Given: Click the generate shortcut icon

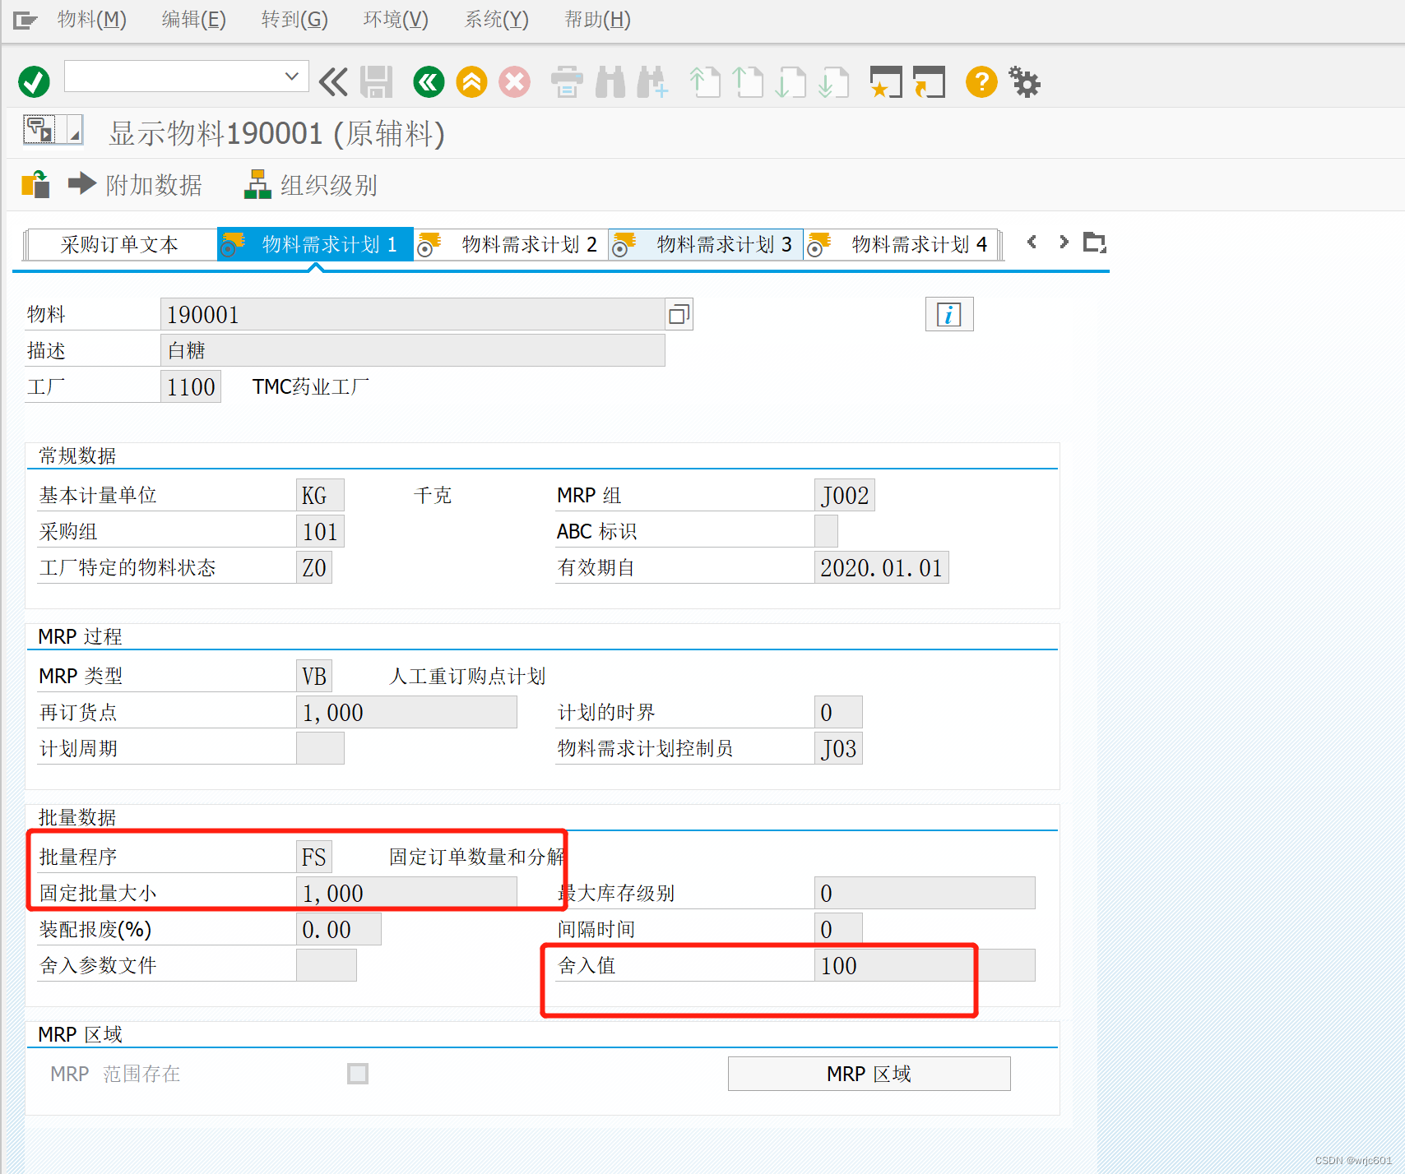Looking at the screenshot, I should click(929, 81).
